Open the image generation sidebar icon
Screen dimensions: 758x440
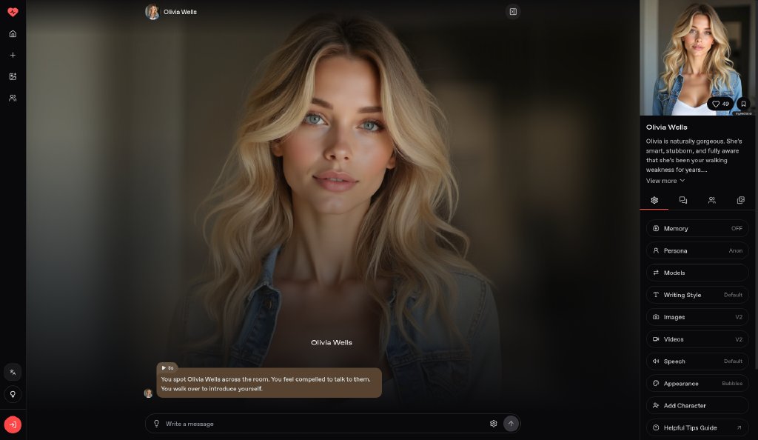tap(13, 76)
